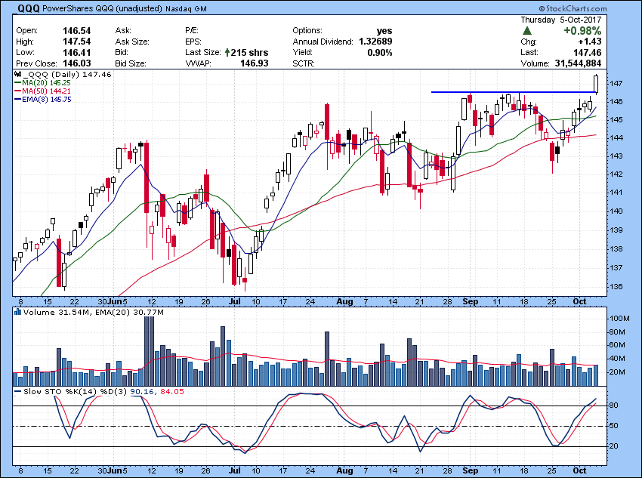
Task: Click the Chg value +1.43
Action: point(590,42)
